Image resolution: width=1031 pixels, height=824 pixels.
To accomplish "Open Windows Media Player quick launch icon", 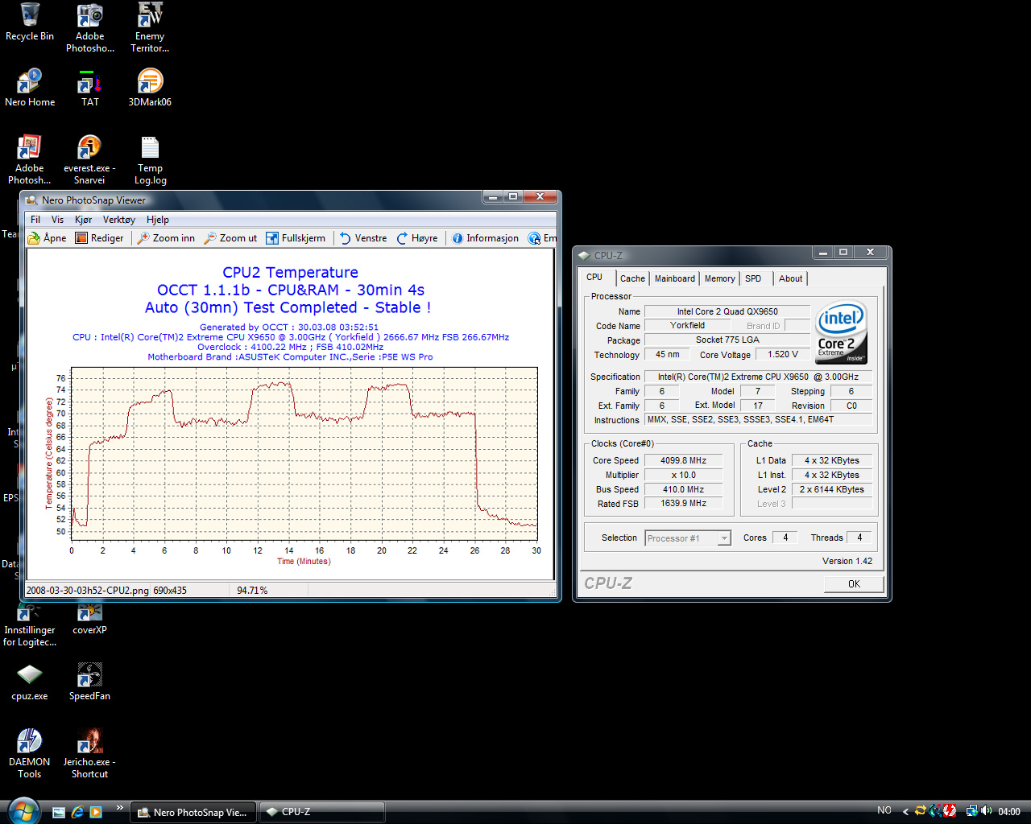I will pyautogui.click(x=96, y=812).
